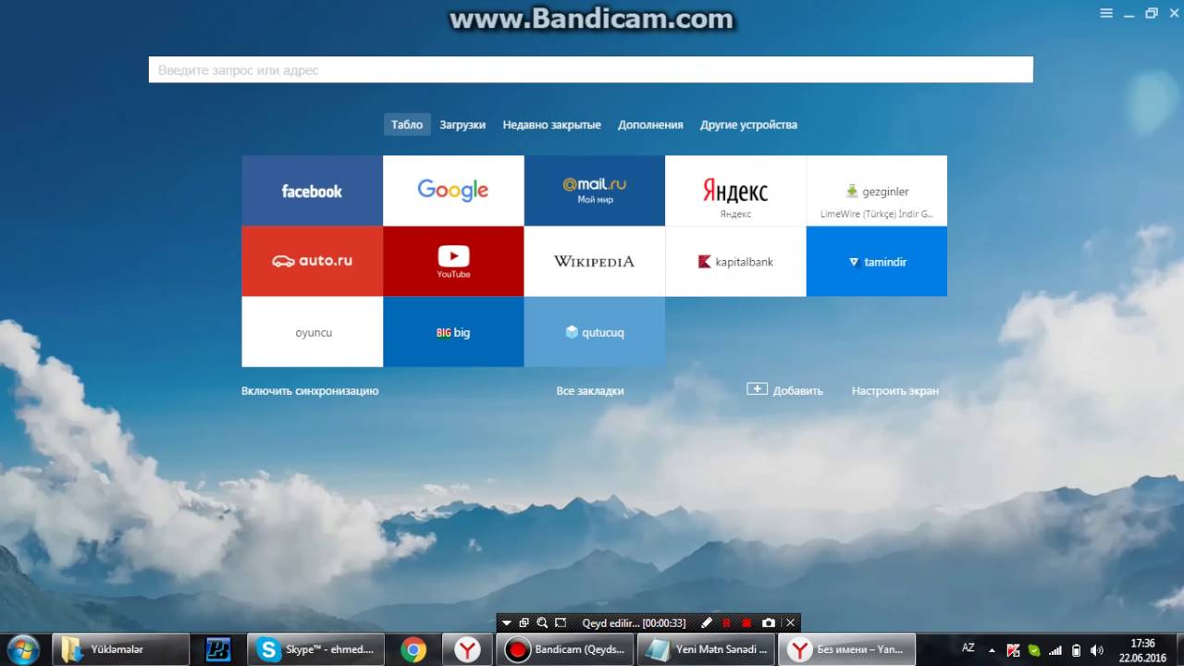Screen dimensions: 1184x666
Task: Open Yükləmələr folder in taskbar
Action: click(x=121, y=649)
